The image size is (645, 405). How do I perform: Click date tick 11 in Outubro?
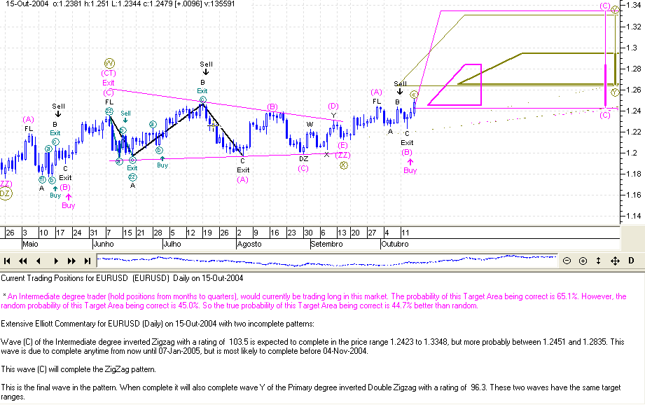(405, 233)
